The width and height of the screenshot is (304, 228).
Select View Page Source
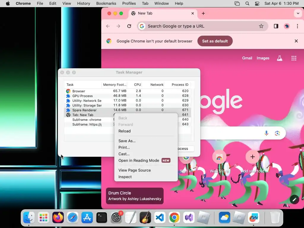click(x=146, y=170)
